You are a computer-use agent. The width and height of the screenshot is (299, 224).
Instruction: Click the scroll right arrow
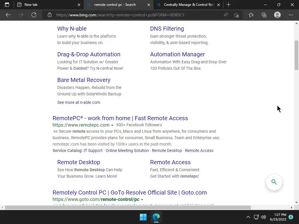[292, 207]
